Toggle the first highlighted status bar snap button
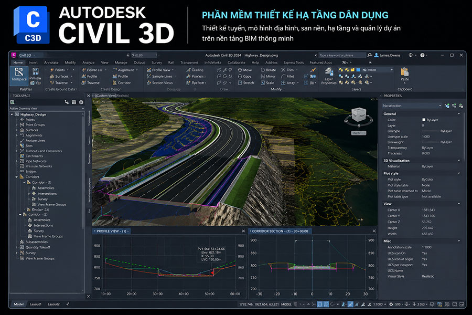This screenshot has width=472, height=315. click(320, 304)
